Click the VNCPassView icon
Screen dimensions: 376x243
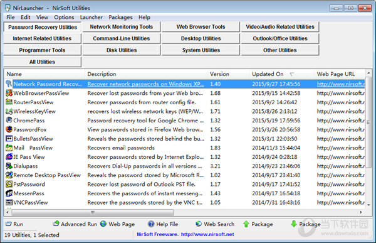pos(9,203)
